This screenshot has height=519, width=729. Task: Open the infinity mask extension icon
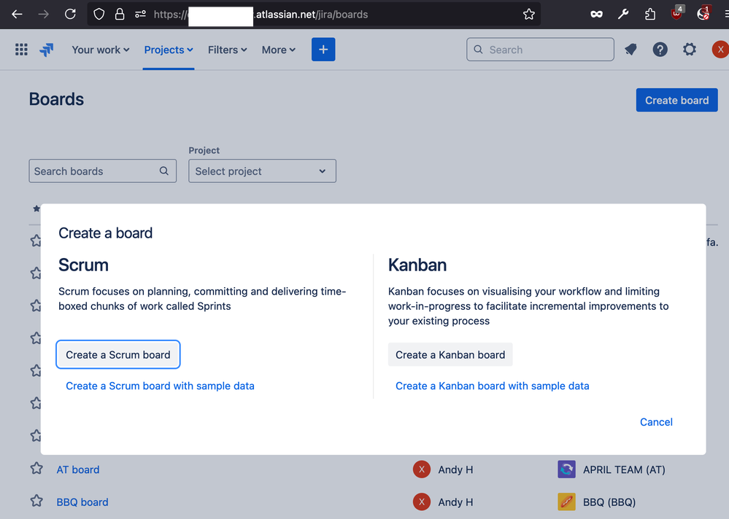point(596,15)
